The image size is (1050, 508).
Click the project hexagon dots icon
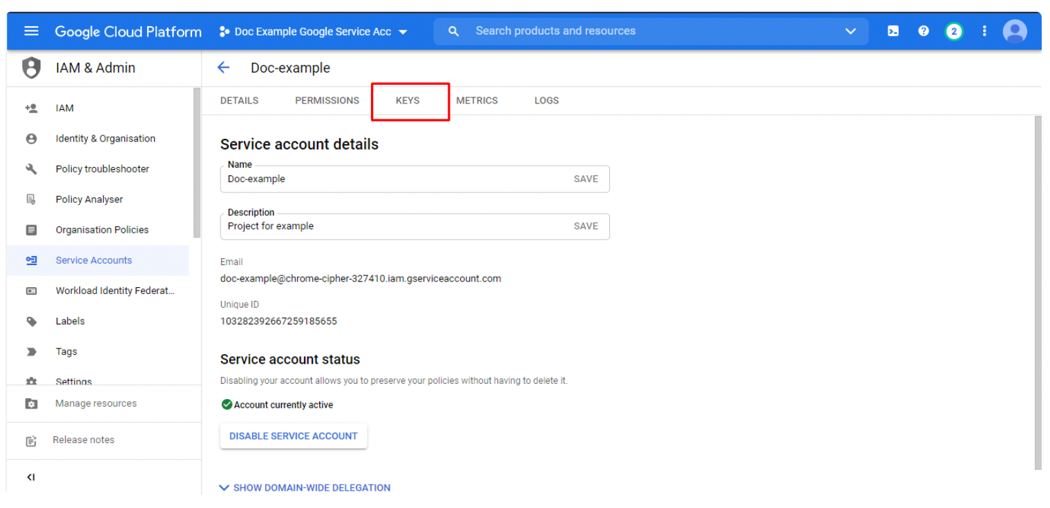224,32
